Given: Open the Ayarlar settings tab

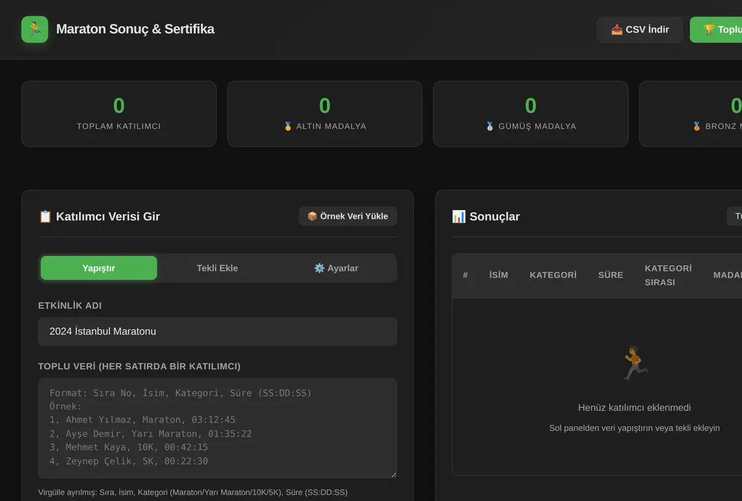Looking at the screenshot, I should click(x=336, y=268).
